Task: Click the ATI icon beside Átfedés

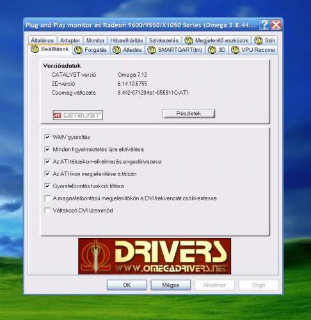Action: 116,50
